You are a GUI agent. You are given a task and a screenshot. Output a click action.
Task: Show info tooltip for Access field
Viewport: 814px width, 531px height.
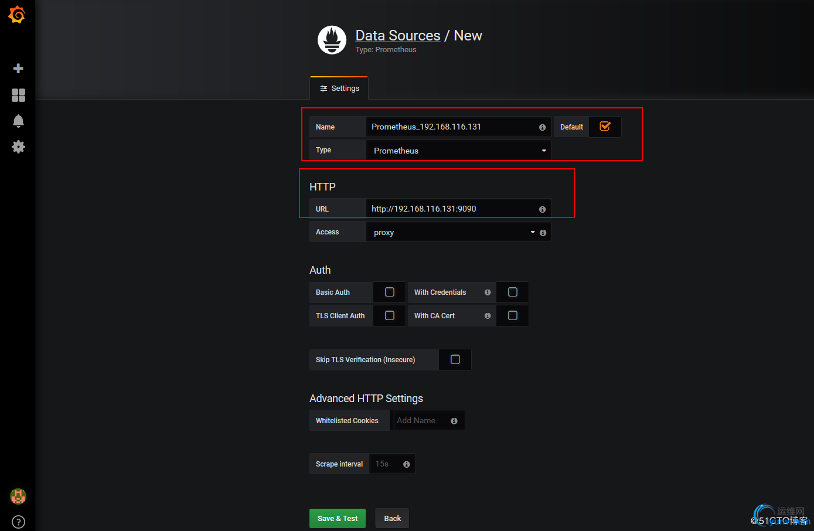click(x=543, y=233)
